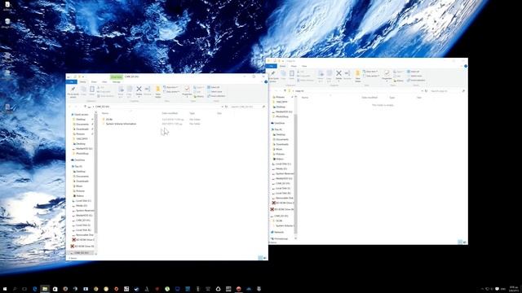Switch to View tab in empty folder window

pos(304,66)
